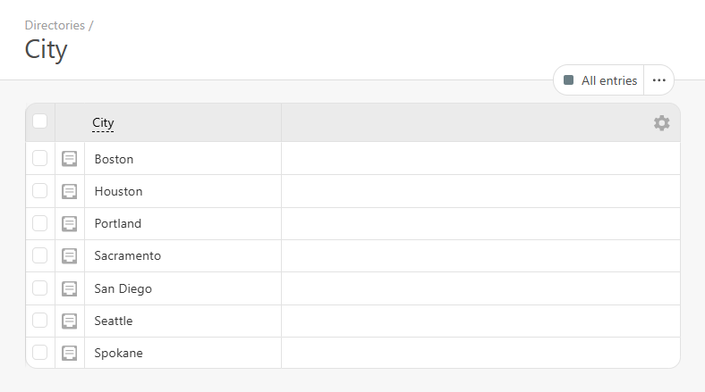The width and height of the screenshot is (705, 392).
Task: Open the Spokane entry record icon
Action: [70, 353]
